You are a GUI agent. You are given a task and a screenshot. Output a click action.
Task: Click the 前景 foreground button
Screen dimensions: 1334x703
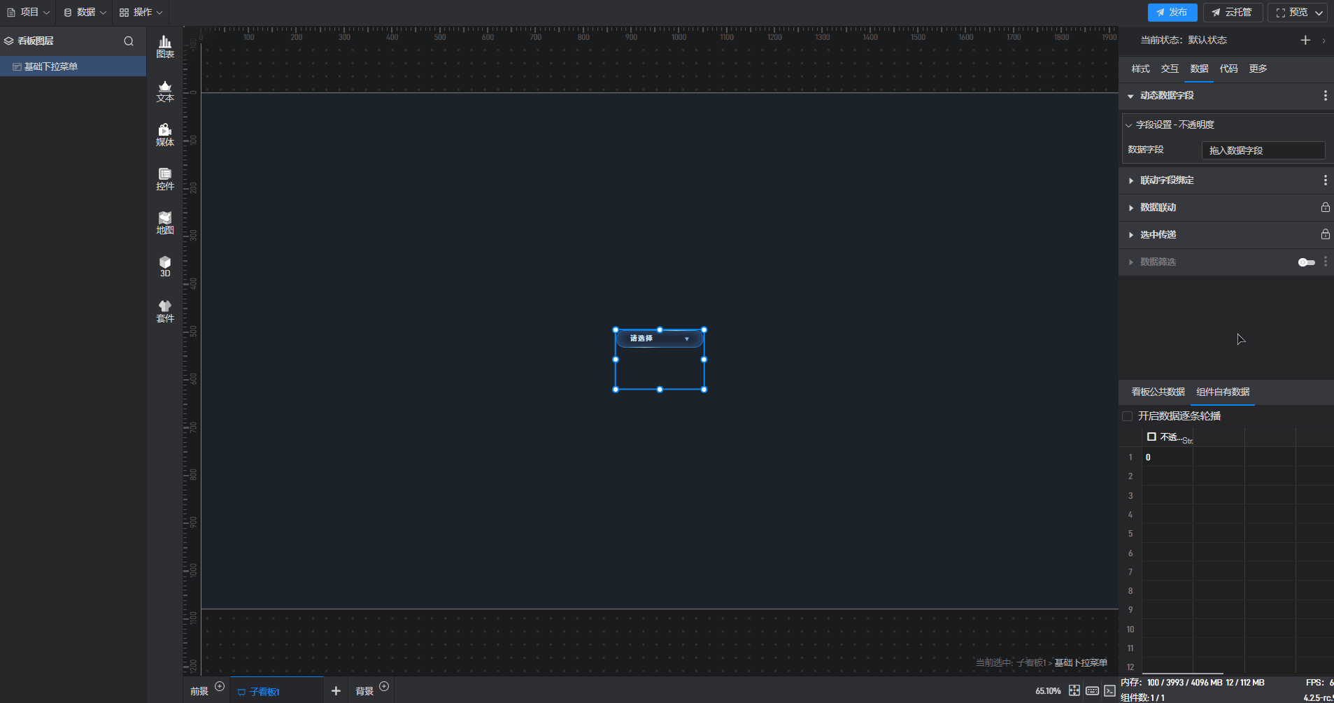coord(199,691)
